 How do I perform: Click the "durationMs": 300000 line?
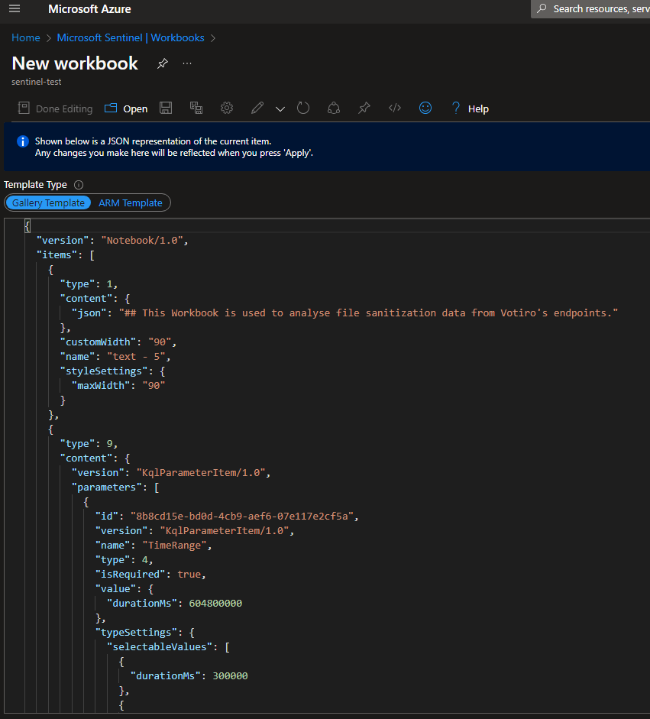click(189, 676)
